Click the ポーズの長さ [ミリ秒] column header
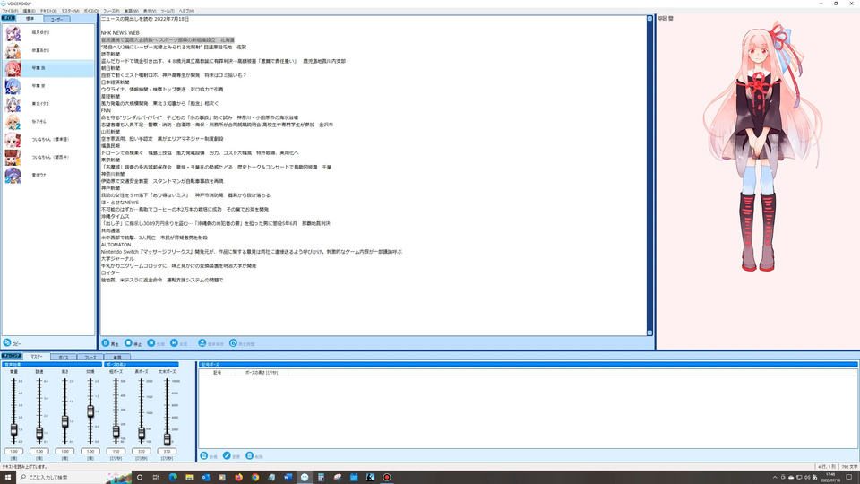The height and width of the screenshot is (484, 860). (x=261, y=373)
